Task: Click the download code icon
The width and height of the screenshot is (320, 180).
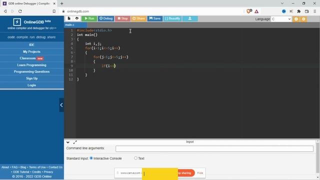Action: click(190, 18)
